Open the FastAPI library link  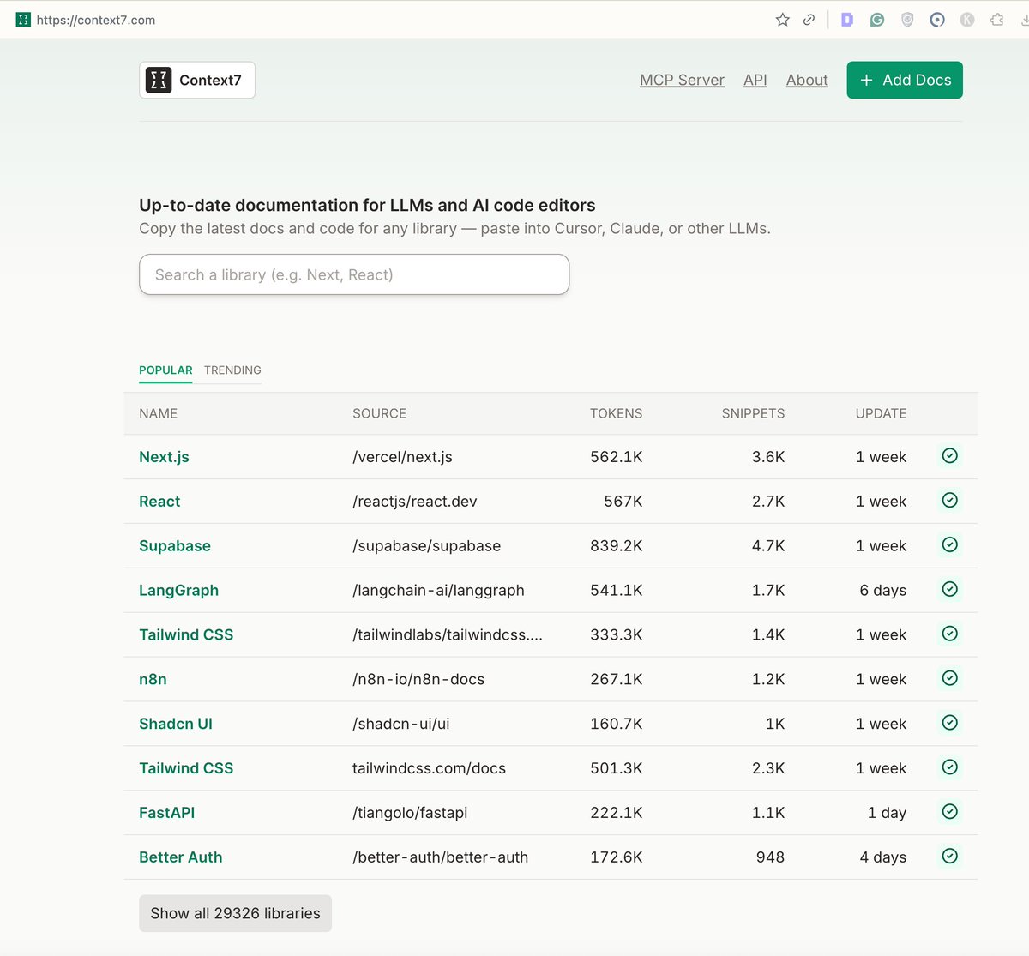[166, 813]
